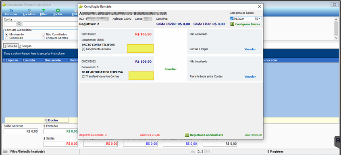This screenshot has width=341, height=156.
Task: Click the Registros Conciliados: 0 label
Action: [x=207, y=135]
